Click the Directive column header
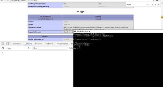The height and width of the screenshot is (91, 163). (45, 37)
